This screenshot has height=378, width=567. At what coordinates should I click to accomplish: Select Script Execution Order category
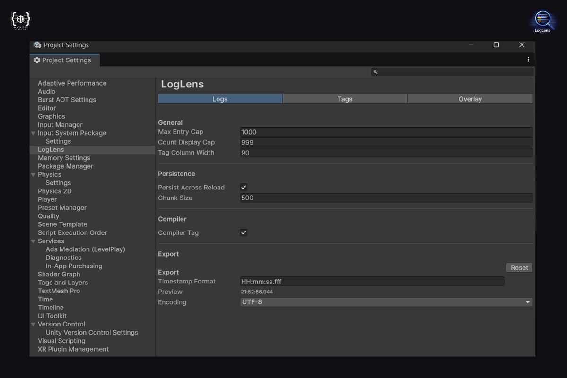click(72, 233)
